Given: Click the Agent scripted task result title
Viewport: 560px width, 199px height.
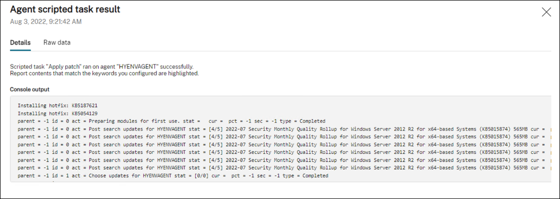Looking at the screenshot, I should coord(65,9).
